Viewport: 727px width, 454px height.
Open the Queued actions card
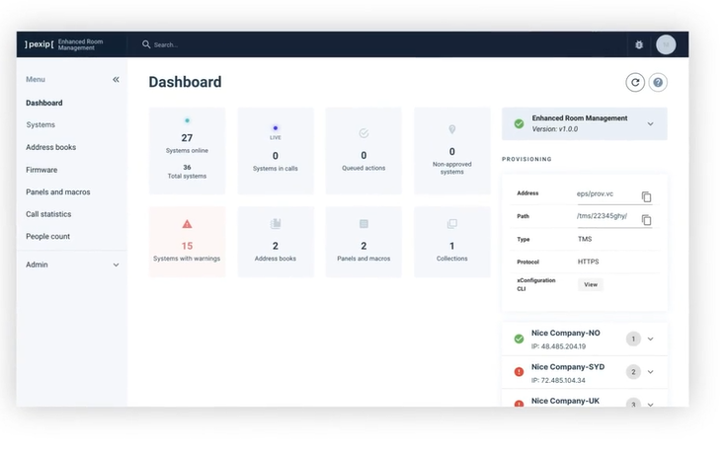(363, 151)
